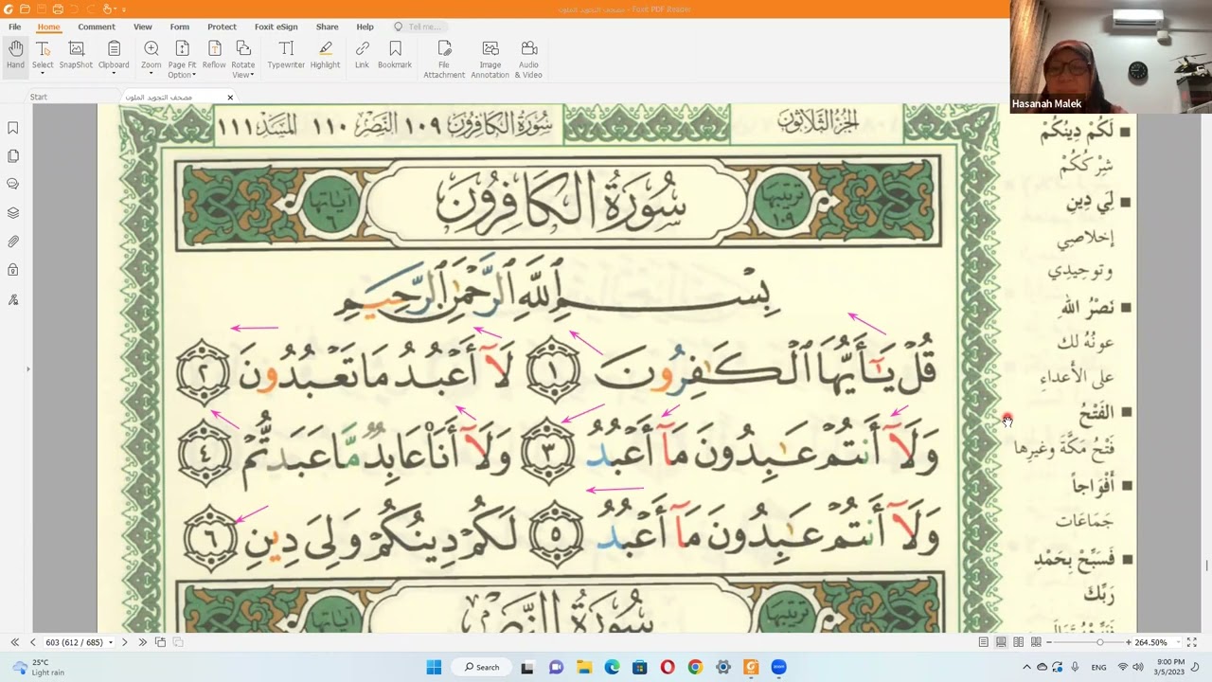Open the Share ribbon tab
Image resolution: width=1212 pixels, height=682 pixels.
[x=327, y=27]
